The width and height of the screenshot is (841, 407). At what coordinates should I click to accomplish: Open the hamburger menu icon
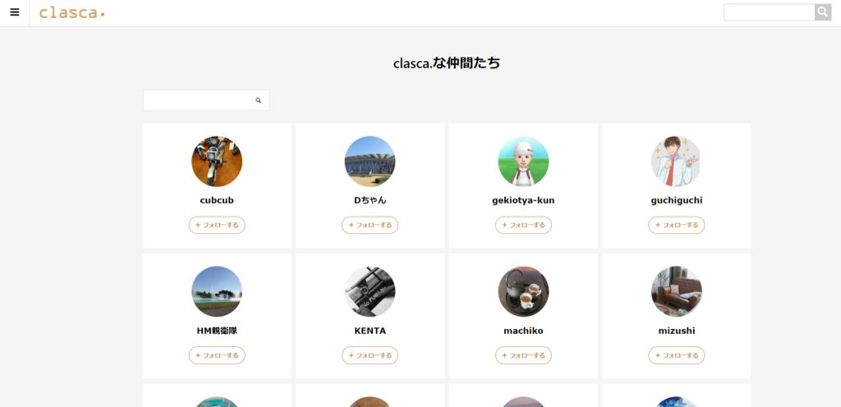15,12
